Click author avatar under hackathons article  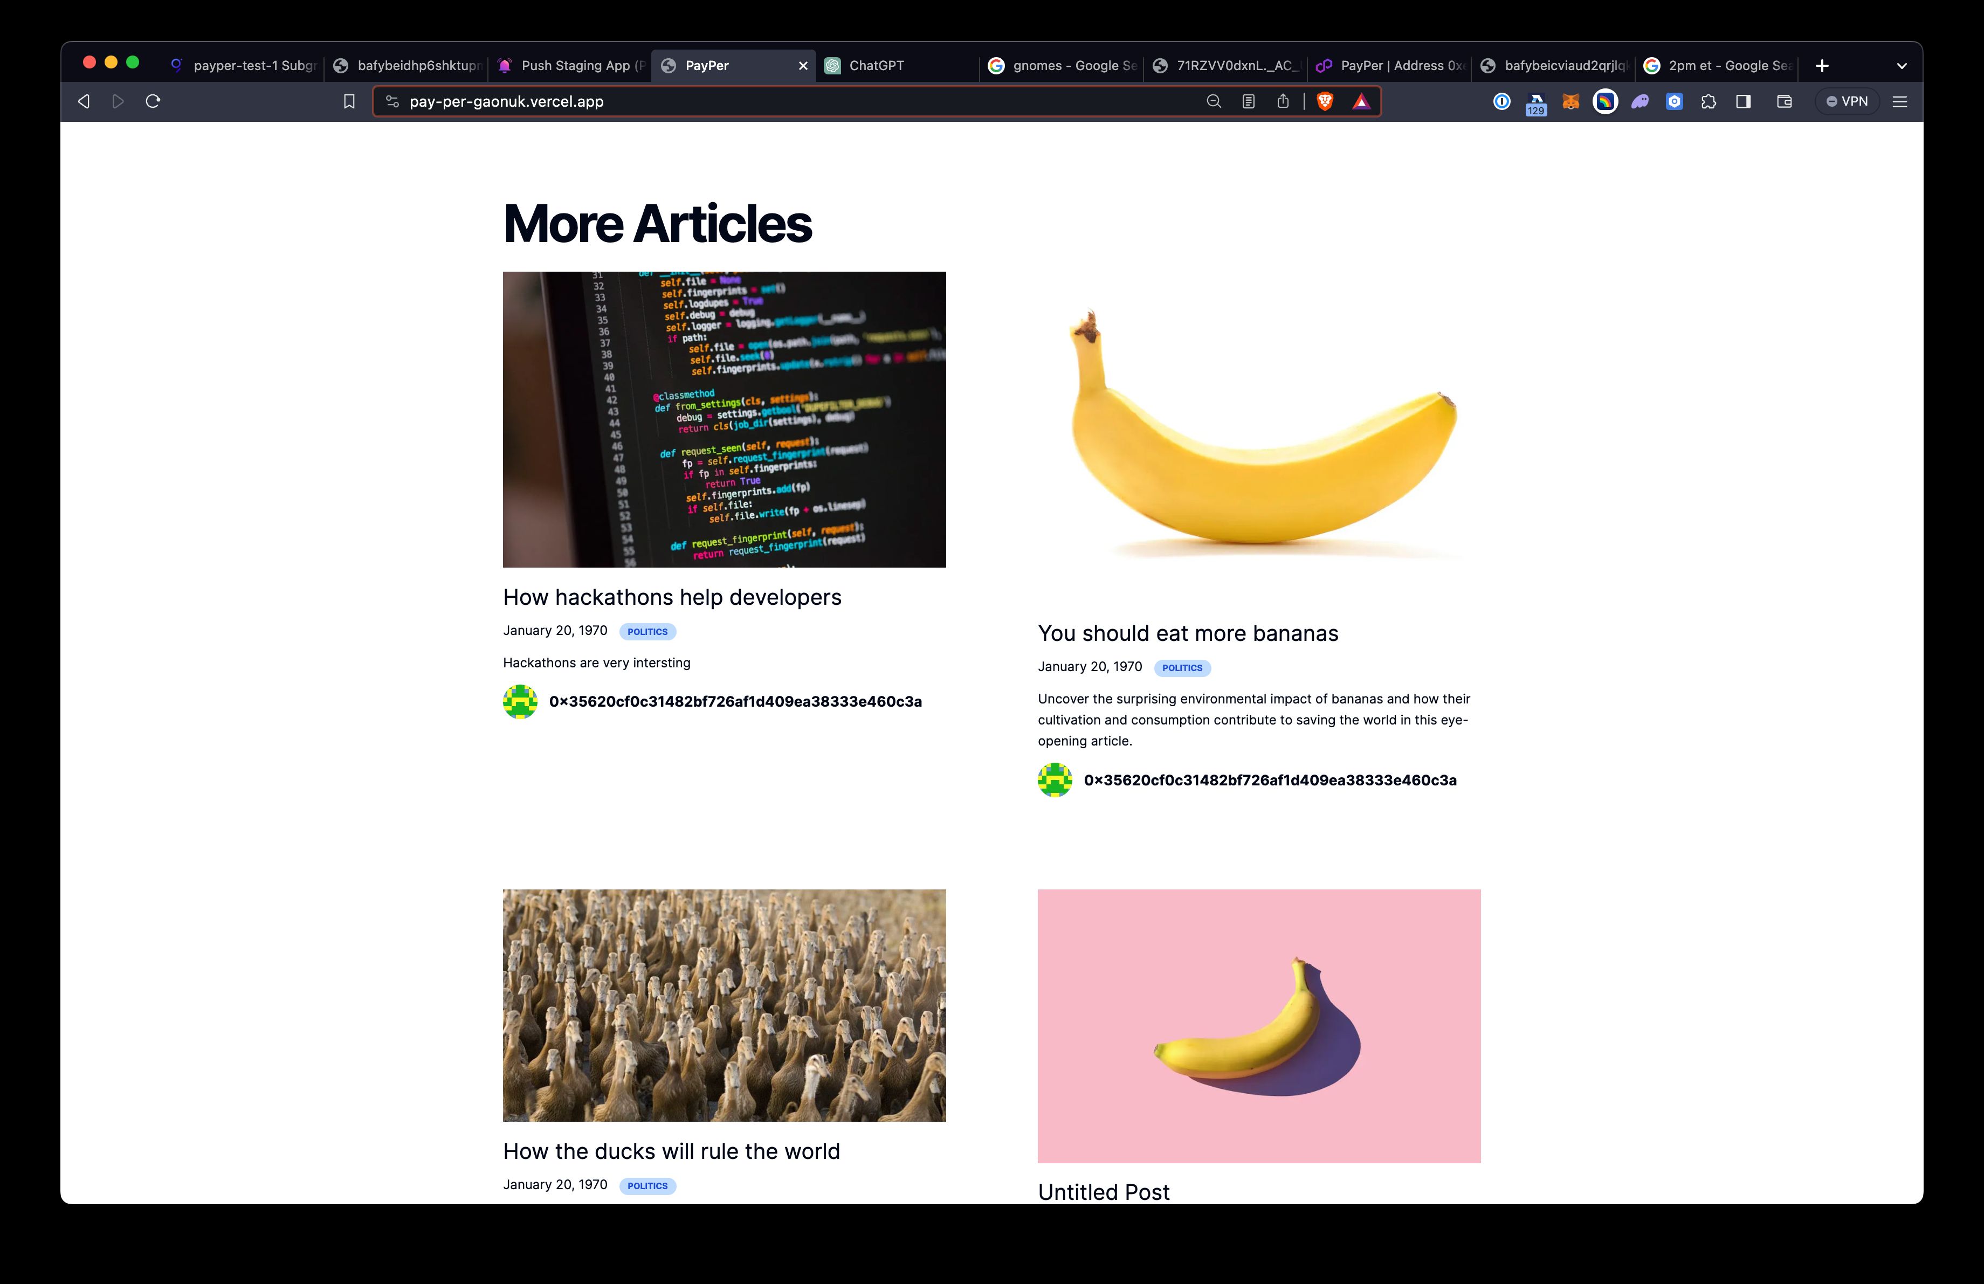coord(520,702)
